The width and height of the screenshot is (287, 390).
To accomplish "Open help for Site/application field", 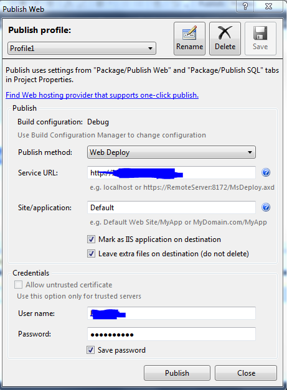I will coord(266,207).
